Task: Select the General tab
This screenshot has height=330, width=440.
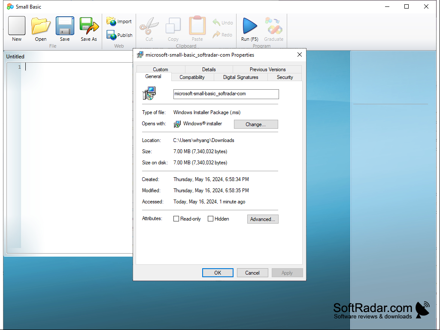Action: point(153,77)
